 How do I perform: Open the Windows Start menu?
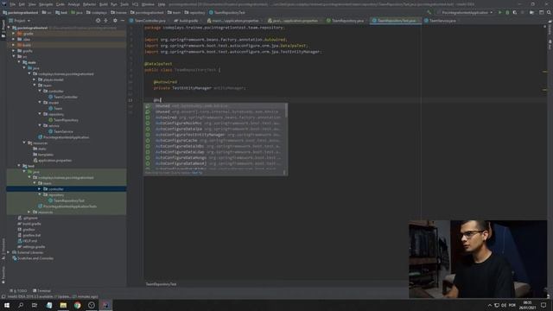point(7,305)
